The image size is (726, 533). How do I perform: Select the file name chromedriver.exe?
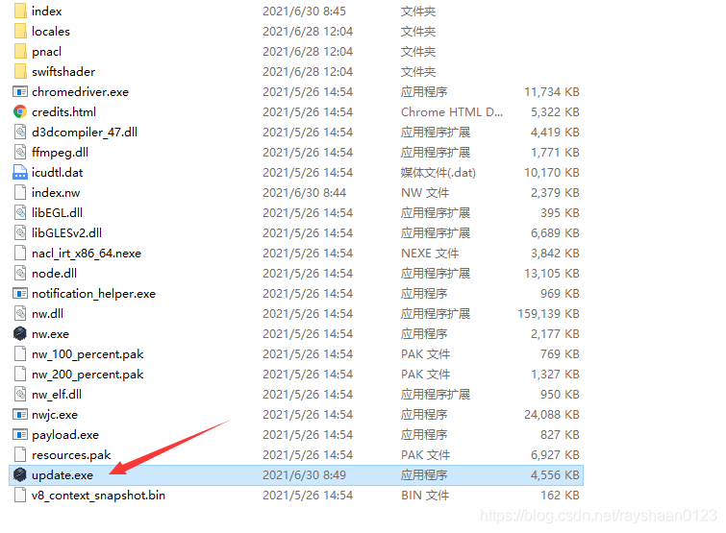[80, 92]
